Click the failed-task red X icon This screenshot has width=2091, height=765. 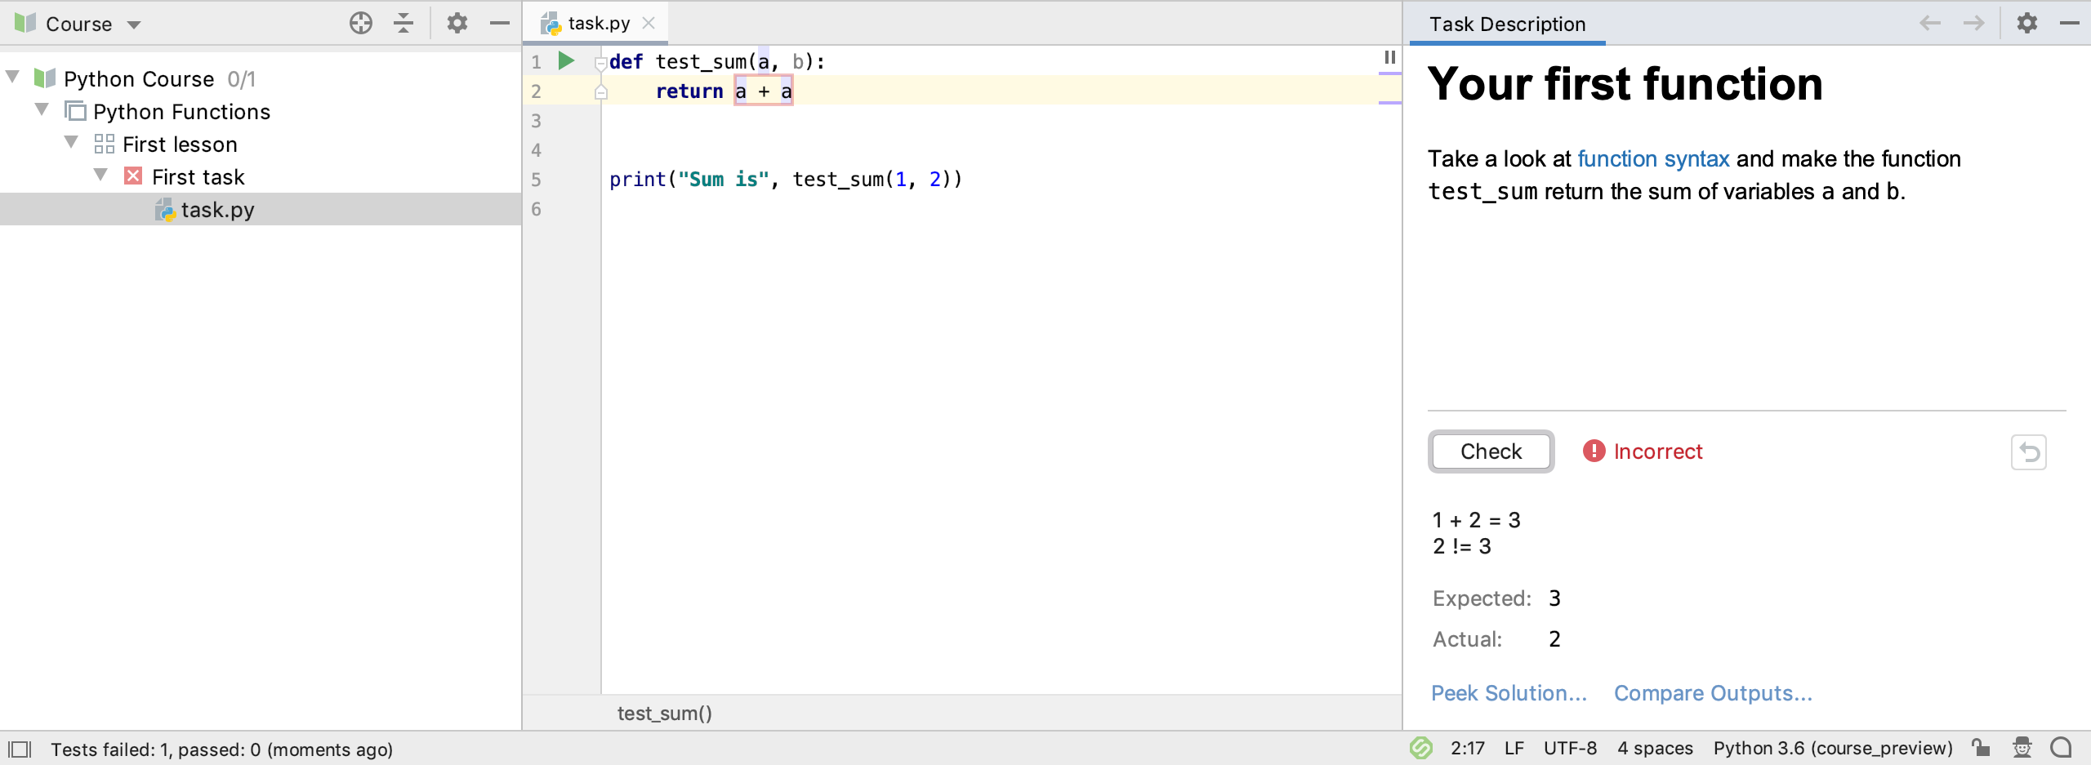coord(133,176)
